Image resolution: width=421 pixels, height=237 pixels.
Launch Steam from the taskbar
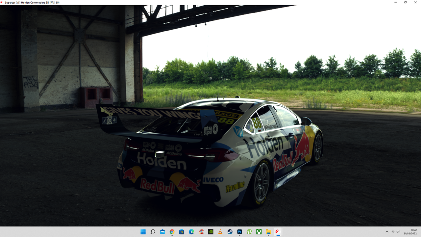(230, 232)
